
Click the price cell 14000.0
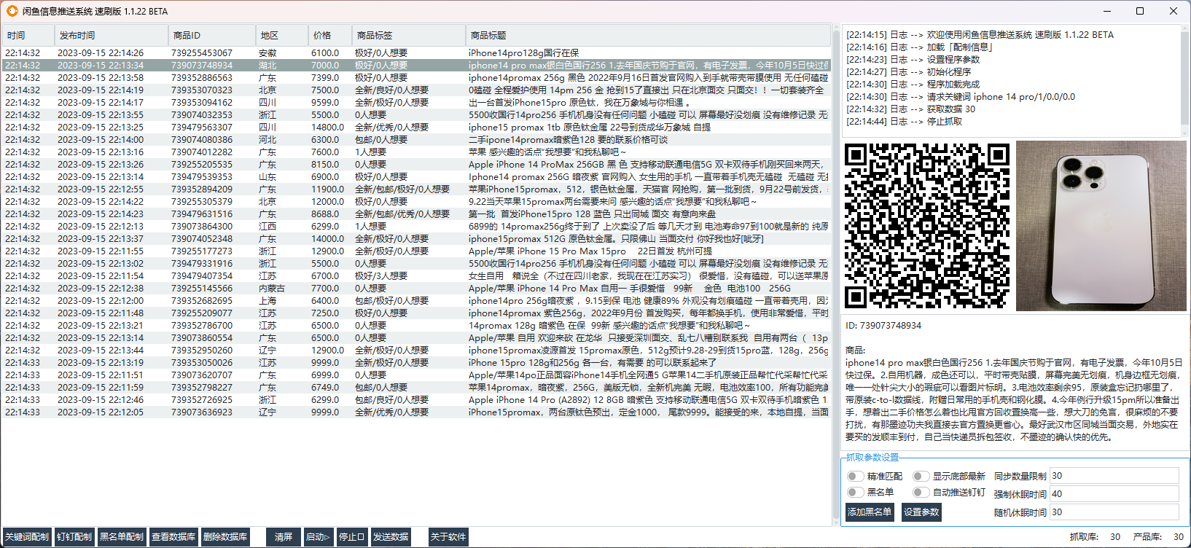tap(327, 239)
